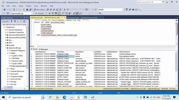179x100 pixels.
Task: Expand the AdventureWorks2019 database node
Action: [6, 35]
